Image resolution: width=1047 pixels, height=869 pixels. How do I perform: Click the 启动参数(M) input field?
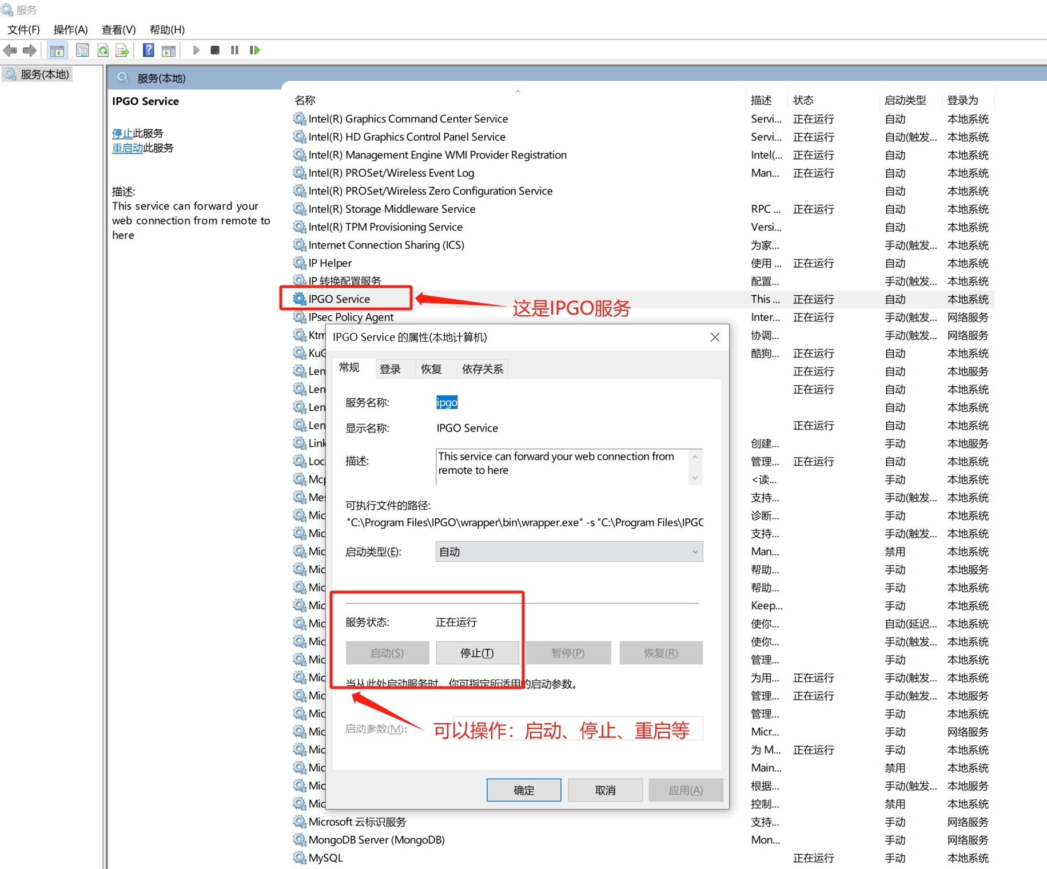coord(578,728)
